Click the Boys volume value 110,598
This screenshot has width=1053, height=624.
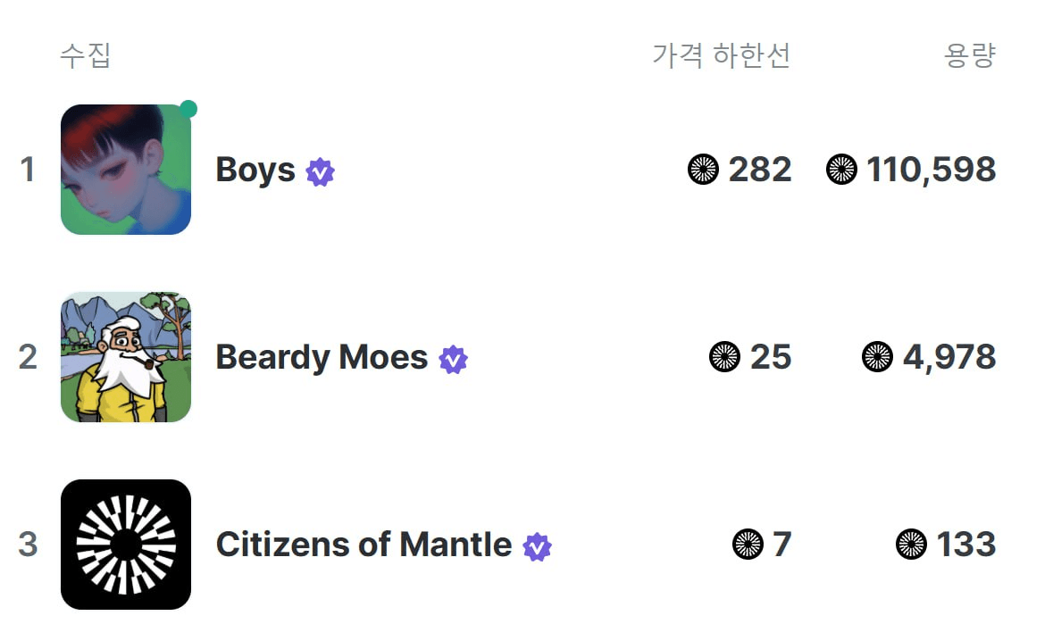[931, 169]
